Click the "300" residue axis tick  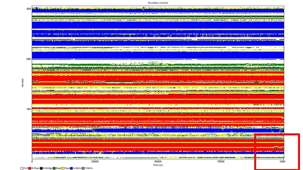(29, 9)
